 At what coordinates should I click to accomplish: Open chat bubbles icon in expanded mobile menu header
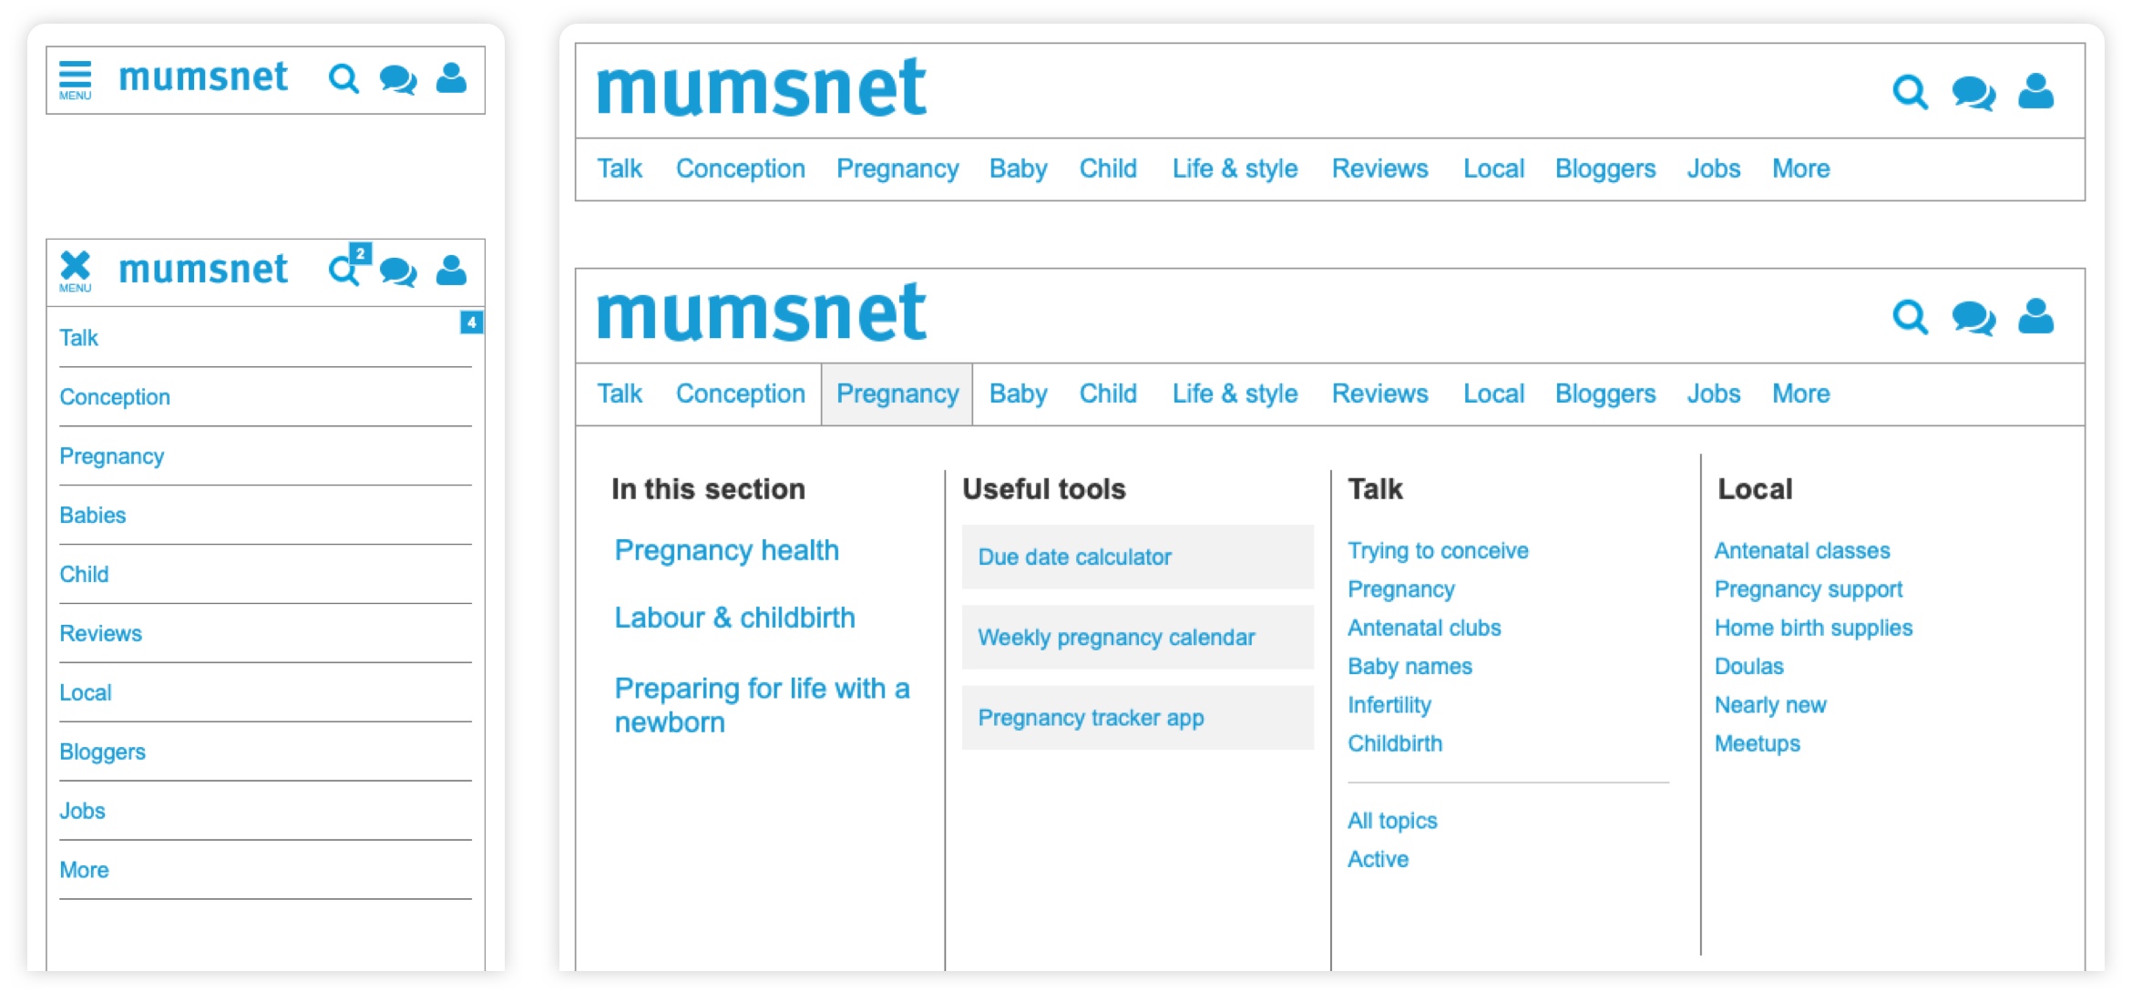pyautogui.click(x=398, y=271)
